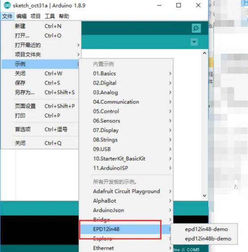Open the 文件 menu
This screenshot has width=248, height=252.
[x=7, y=16]
